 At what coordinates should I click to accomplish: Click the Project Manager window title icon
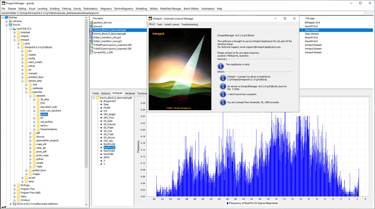[x=3, y=3]
